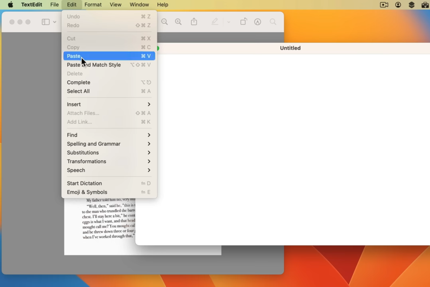The height and width of the screenshot is (287, 430).
Task: Open the View menu
Action: 115,5
